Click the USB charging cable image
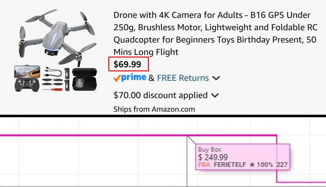 coord(52,72)
